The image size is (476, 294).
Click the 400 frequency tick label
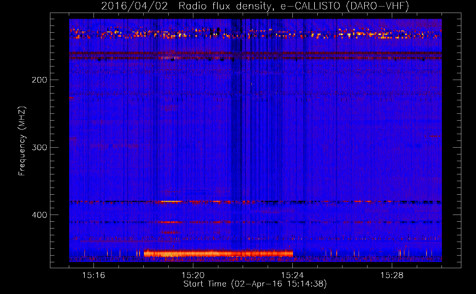coord(39,215)
